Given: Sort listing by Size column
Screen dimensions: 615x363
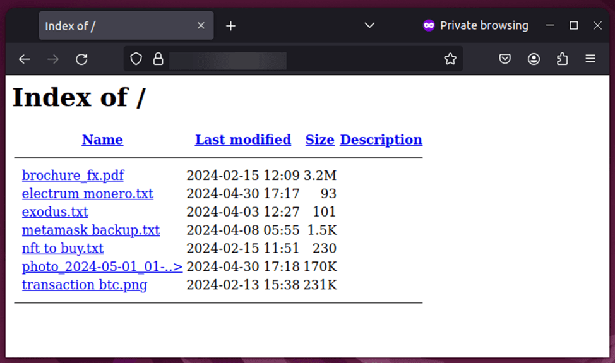Looking at the screenshot, I should (x=319, y=140).
